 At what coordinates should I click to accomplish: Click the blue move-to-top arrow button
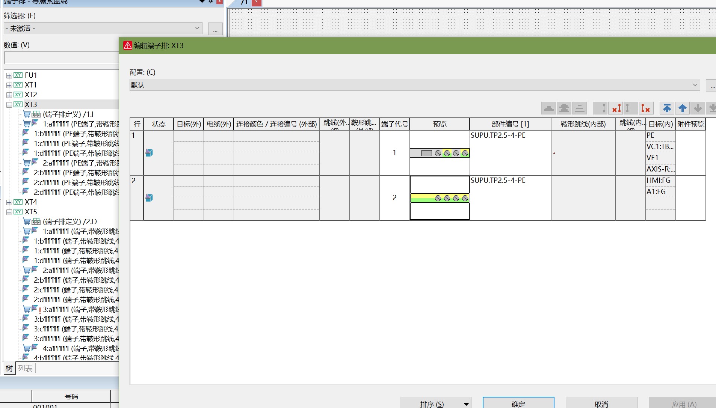click(x=667, y=108)
